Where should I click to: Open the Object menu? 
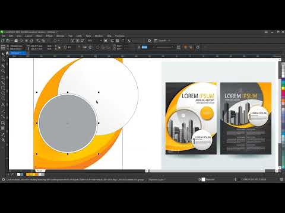(39, 36)
